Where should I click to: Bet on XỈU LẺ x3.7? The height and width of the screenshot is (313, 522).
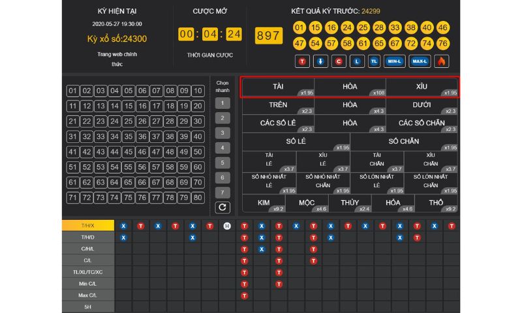pyautogui.click(x=323, y=162)
